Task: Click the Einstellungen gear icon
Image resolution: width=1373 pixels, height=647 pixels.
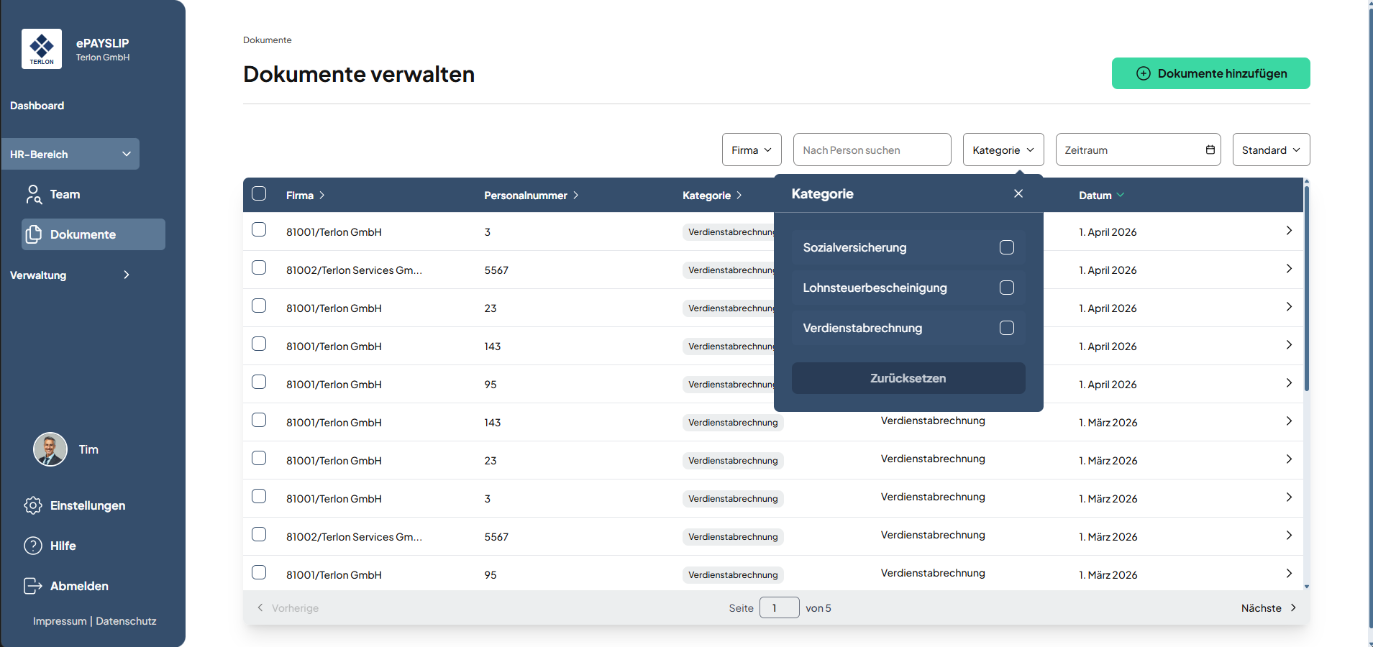Action: click(x=33, y=505)
